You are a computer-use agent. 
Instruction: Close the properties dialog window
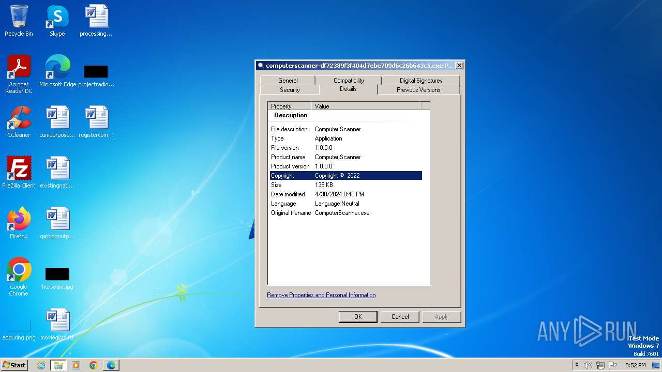click(x=459, y=66)
